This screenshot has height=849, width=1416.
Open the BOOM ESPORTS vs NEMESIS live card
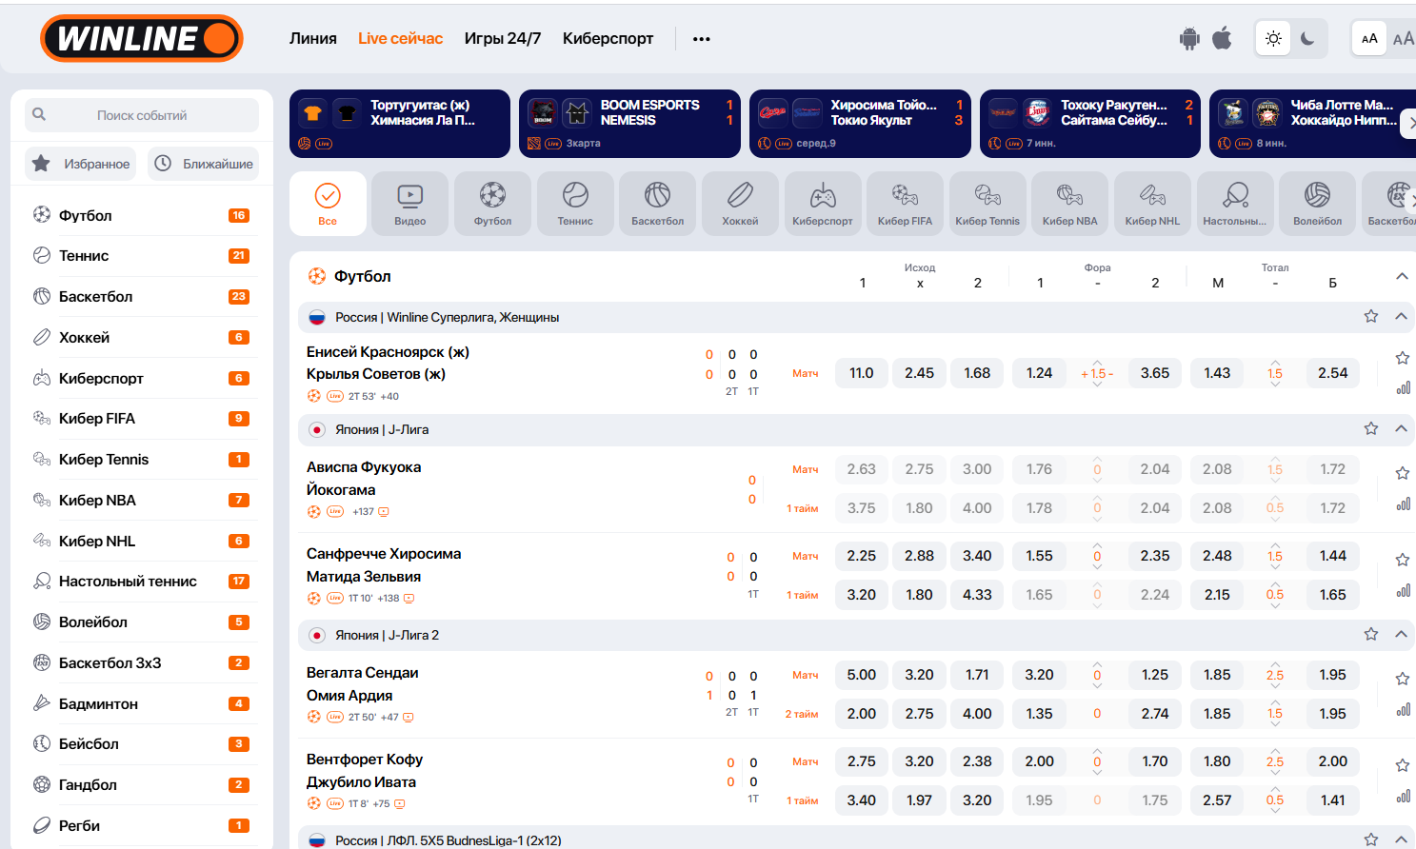[x=630, y=124]
